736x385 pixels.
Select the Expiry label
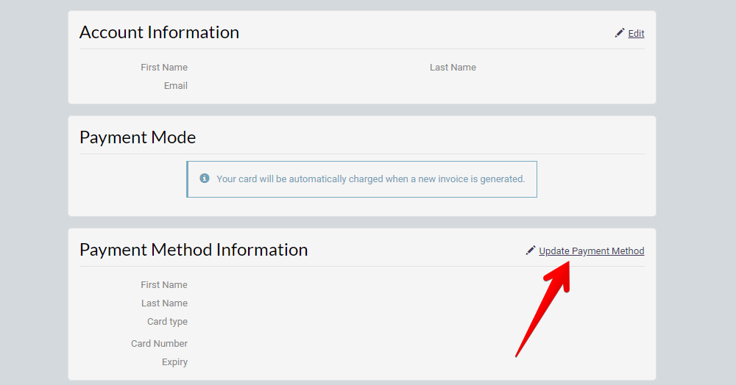click(174, 362)
